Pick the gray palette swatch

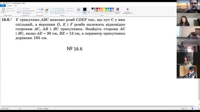(x=95, y=8)
